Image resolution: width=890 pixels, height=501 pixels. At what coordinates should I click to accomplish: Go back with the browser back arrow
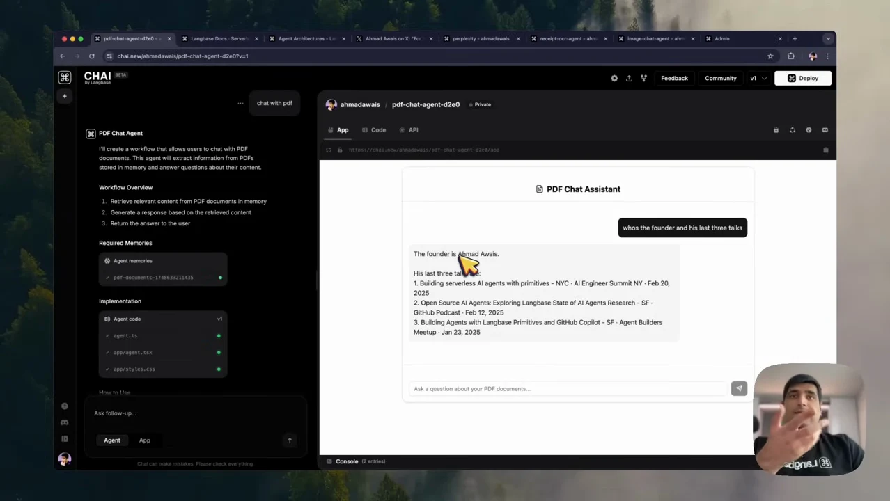pos(62,56)
